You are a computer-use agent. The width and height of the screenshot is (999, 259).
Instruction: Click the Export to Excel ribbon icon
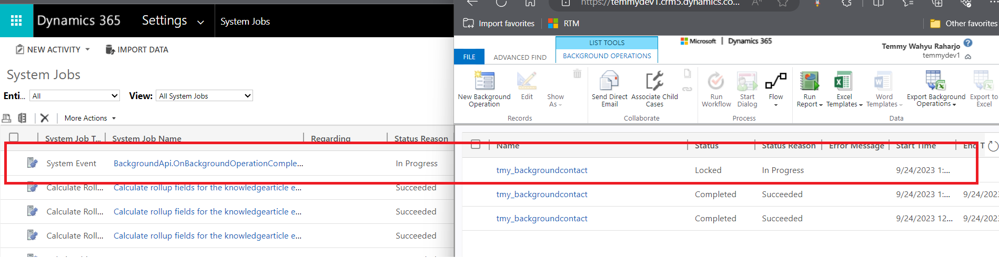click(983, 81)
